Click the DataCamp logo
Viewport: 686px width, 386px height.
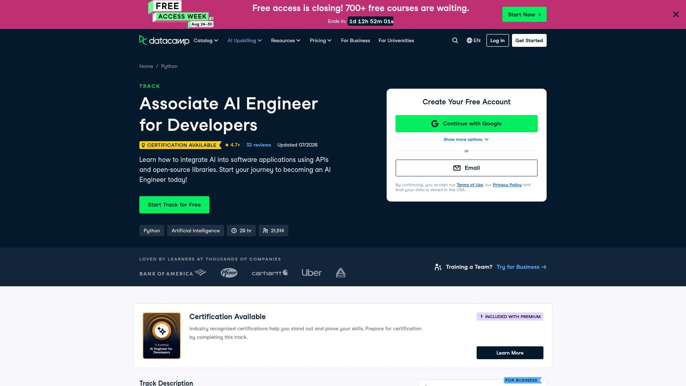164,40
